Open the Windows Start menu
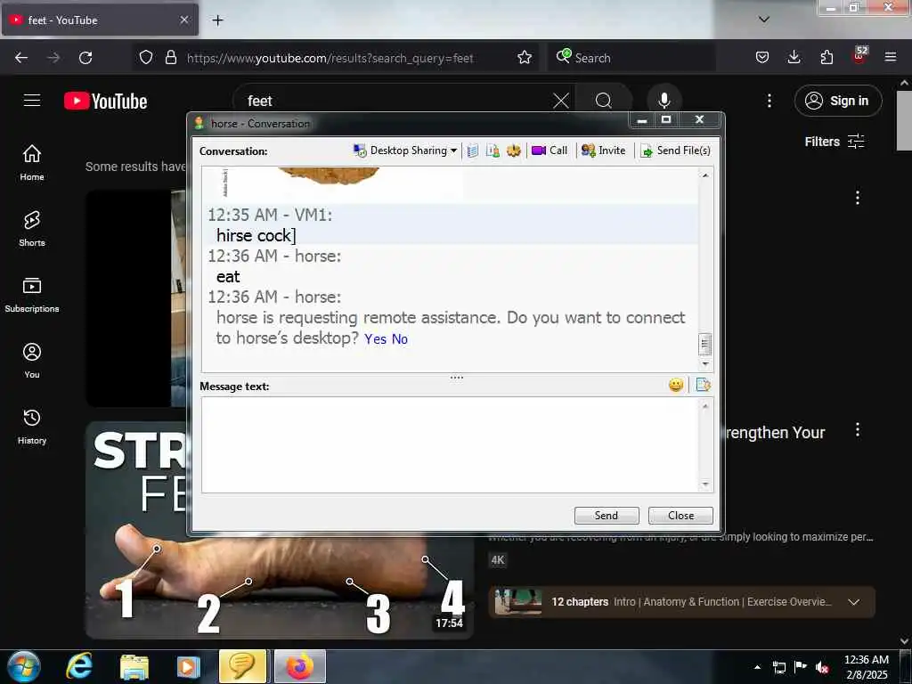This screenshot has width=912, height=684. (x=24, y=666)
